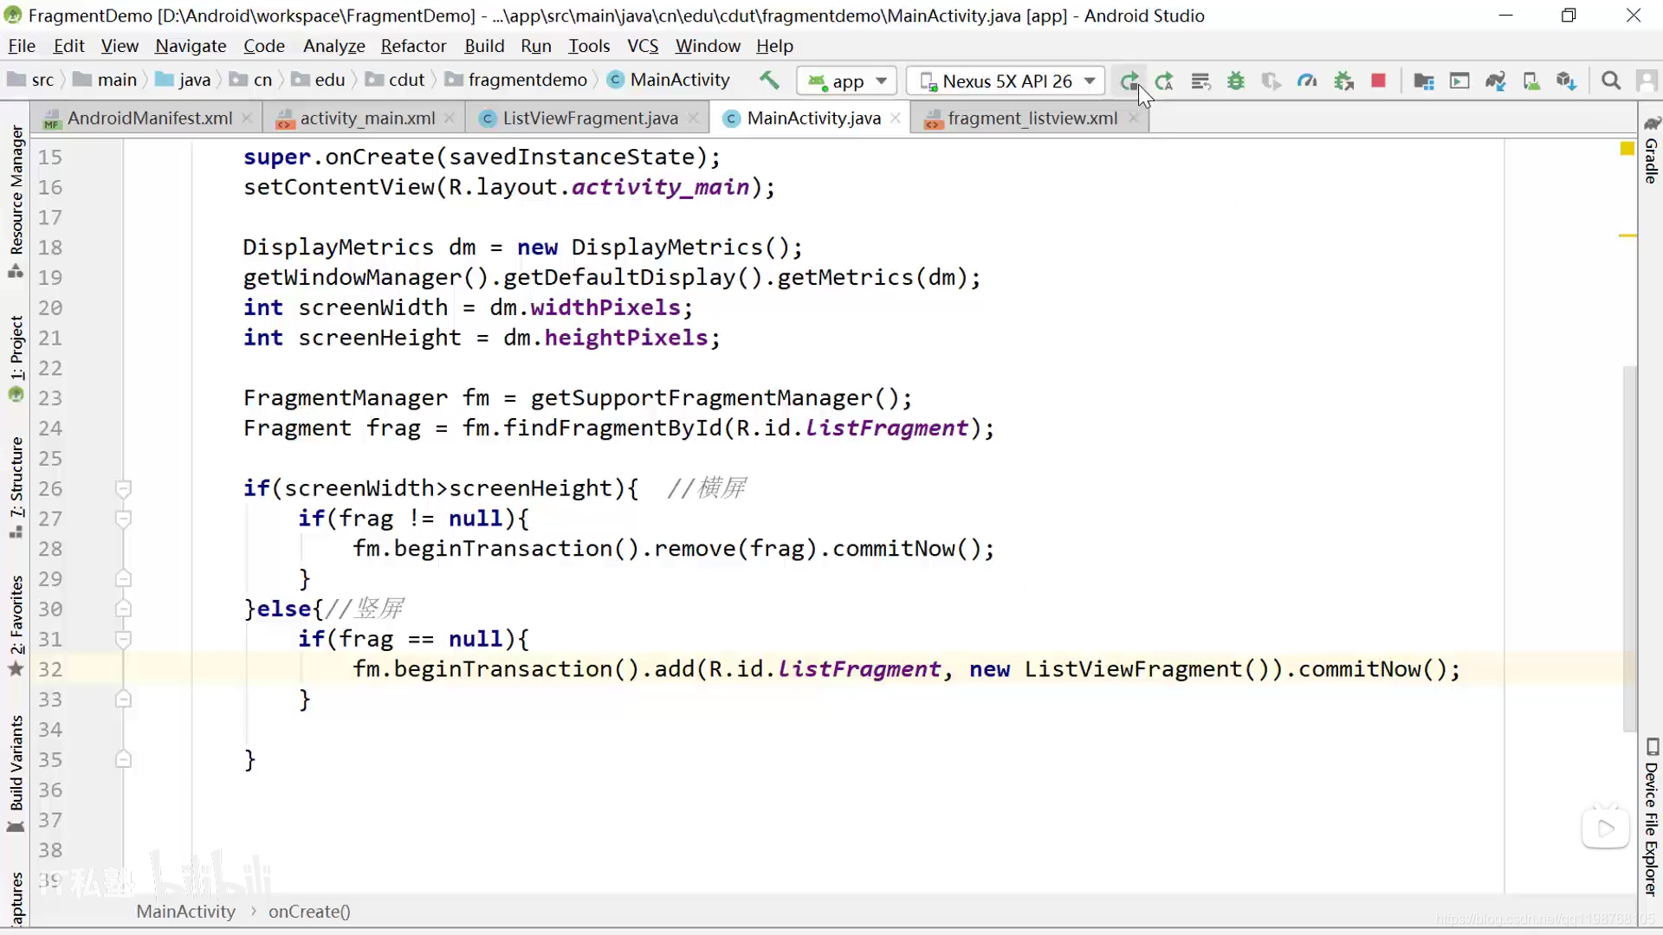This screenshot has width=1663, height=935.
Task: Open the Nexus 5X API 26 device dropdown
Action: click(1006, 81)
